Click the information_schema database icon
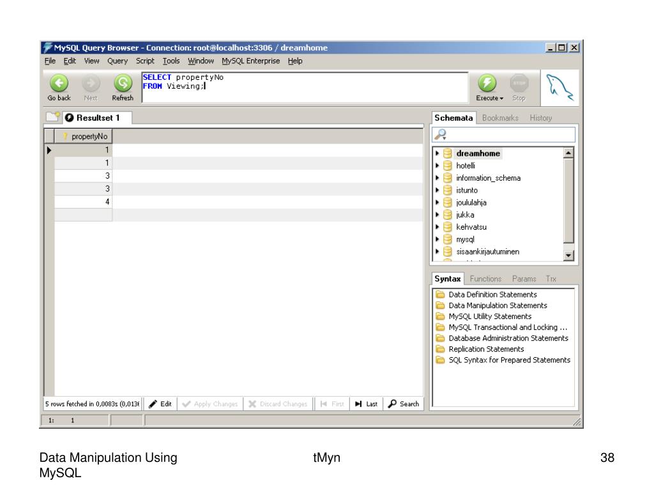 (x=448, y=178)
